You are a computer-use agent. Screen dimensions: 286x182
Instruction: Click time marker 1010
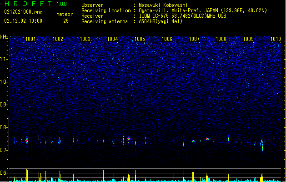click(x=276, y=39)
